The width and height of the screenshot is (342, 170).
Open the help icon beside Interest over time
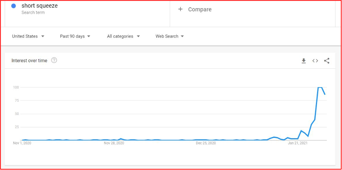(54, 60)
